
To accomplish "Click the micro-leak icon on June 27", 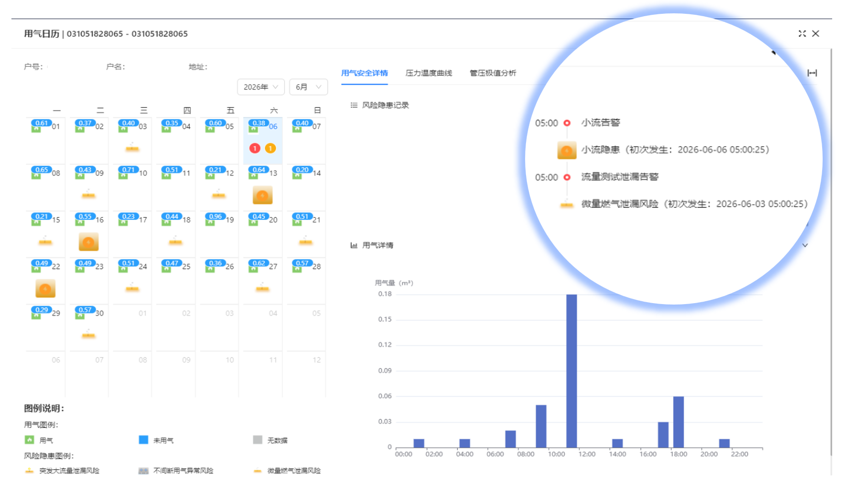I will coord(262,288).
